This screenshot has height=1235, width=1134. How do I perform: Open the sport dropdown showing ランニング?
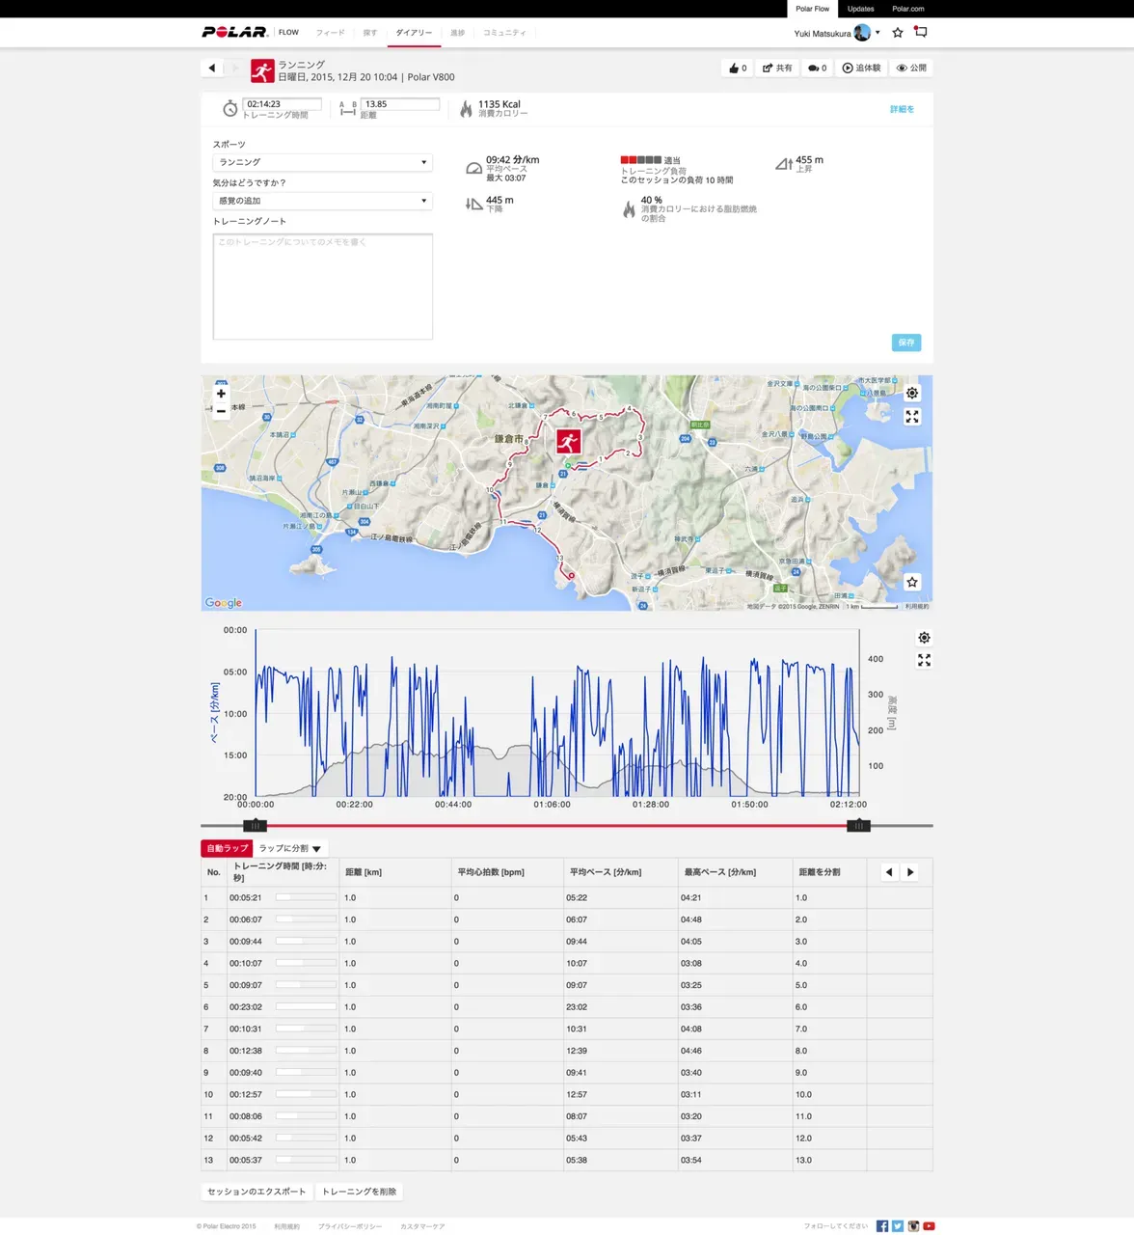tap(322, 162)
